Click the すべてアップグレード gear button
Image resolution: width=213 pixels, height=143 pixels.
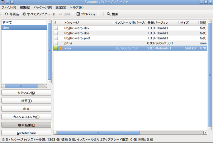click(39, 14)
